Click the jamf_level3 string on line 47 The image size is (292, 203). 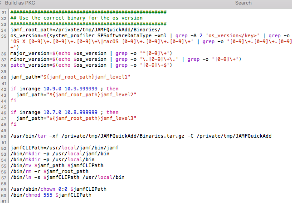(91, 118)
